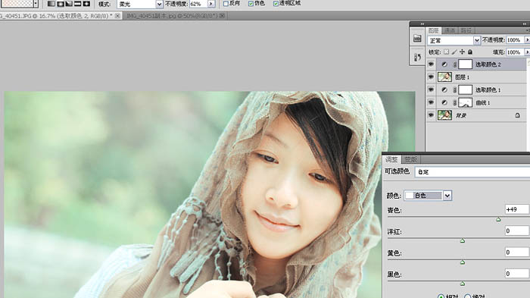Hide the 选取颜色 2 layer

(x=431, y=64)
